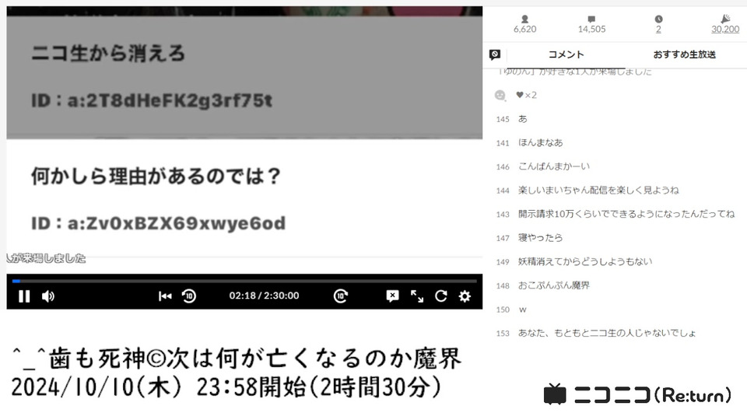Image resolution: width=747 pixels, height=420 pixels.
Task: Switch to the おすすめ生放送 tab
Action: pos(685,54)
